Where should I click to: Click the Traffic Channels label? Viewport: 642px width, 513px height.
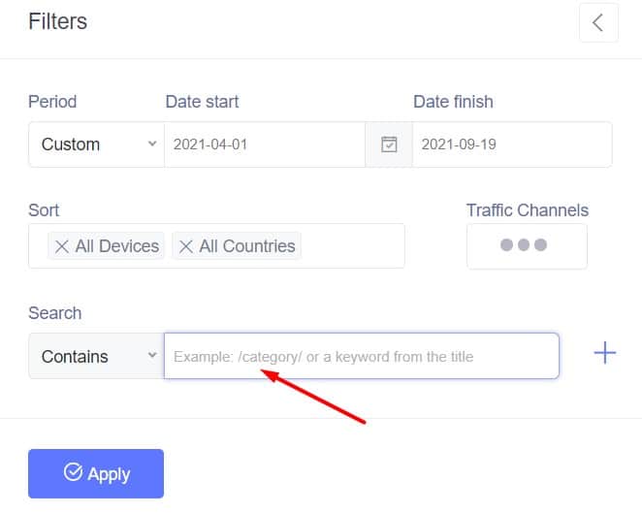pos(528,210)
